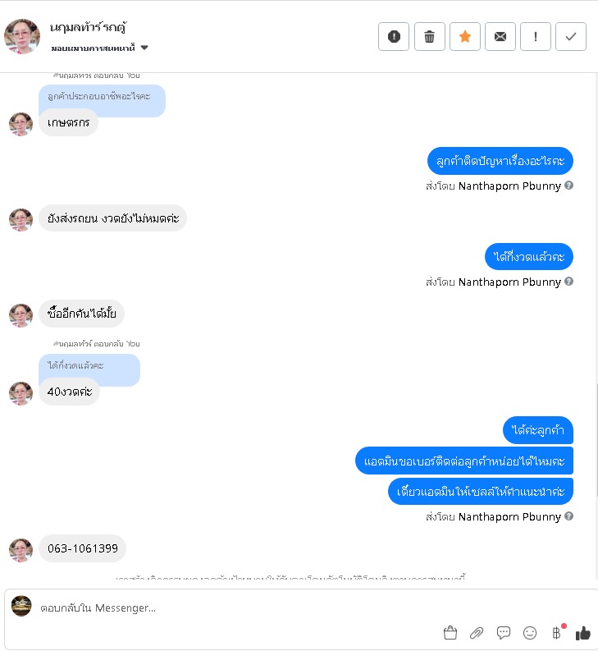598x651 pixels.
Task: Flag priority using the exclamation mark button
Action: click(x=536, y=37)
